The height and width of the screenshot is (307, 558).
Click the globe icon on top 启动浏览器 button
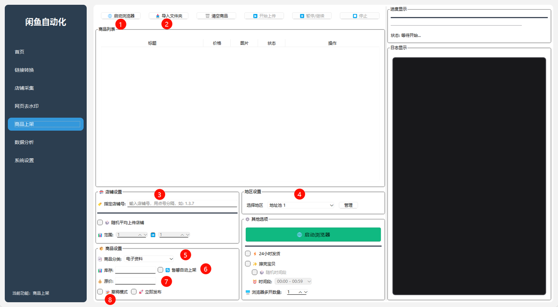[110, 16]
